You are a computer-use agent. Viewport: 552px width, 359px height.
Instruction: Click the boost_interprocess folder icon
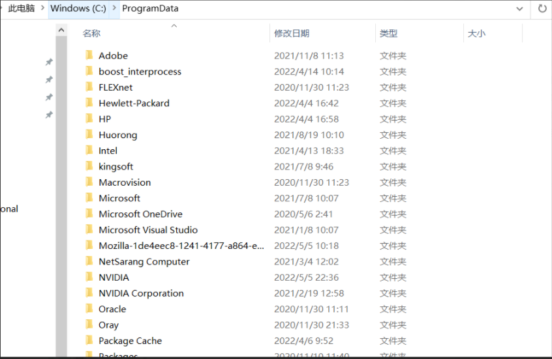[89, 71]
